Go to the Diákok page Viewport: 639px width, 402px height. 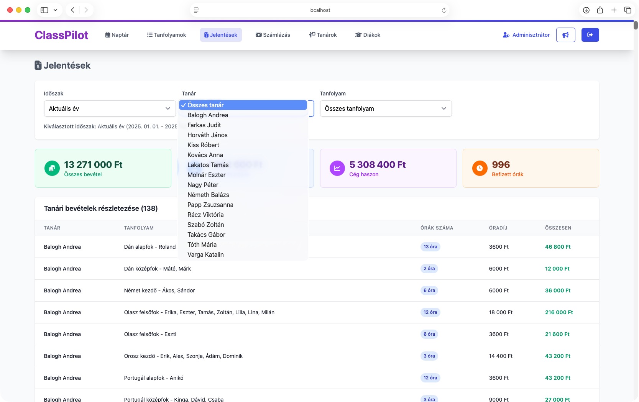click(368, 35)
